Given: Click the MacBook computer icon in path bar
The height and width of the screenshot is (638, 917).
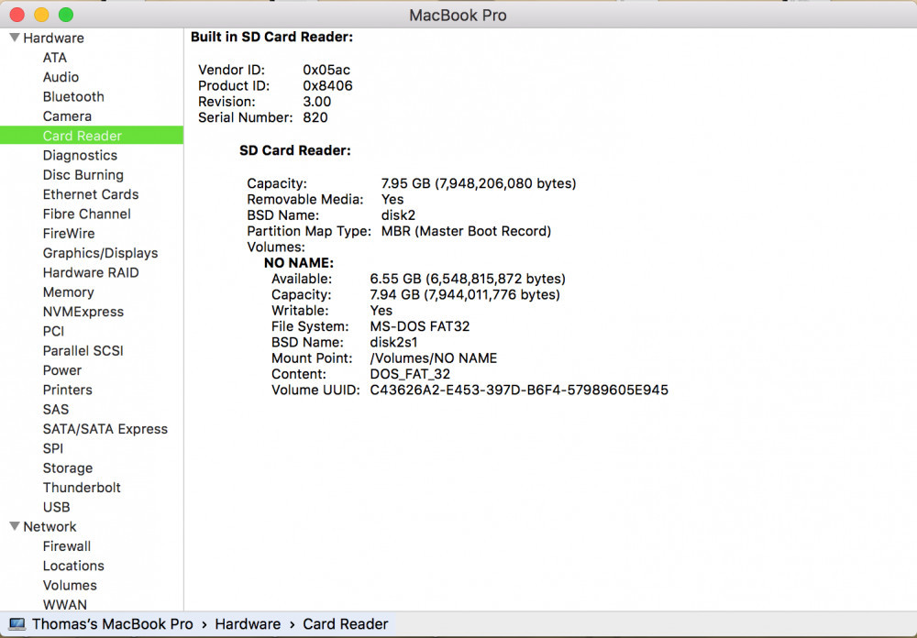Looking at the screenshot, I should [17, 624].
